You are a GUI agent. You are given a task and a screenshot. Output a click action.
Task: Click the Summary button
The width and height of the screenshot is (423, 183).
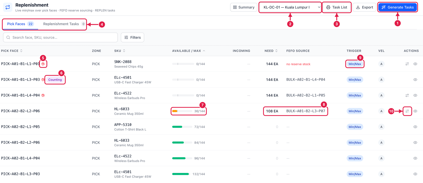(243, 7)
